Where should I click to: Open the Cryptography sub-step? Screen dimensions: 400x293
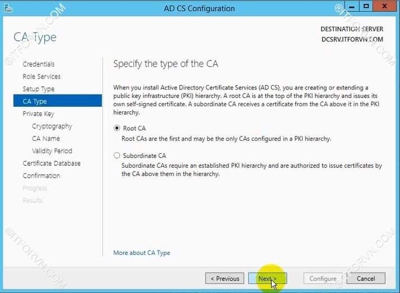click(x=52, y=126)
